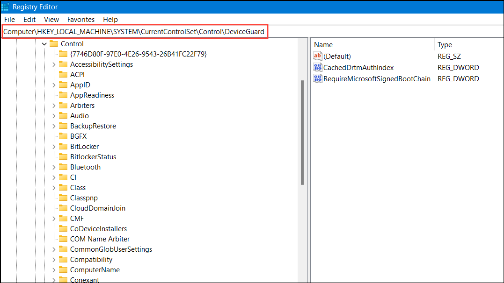Expand the AppID key
Image resolution: width=504 pixels, height=283 pixels.
[x=54, y=85]
